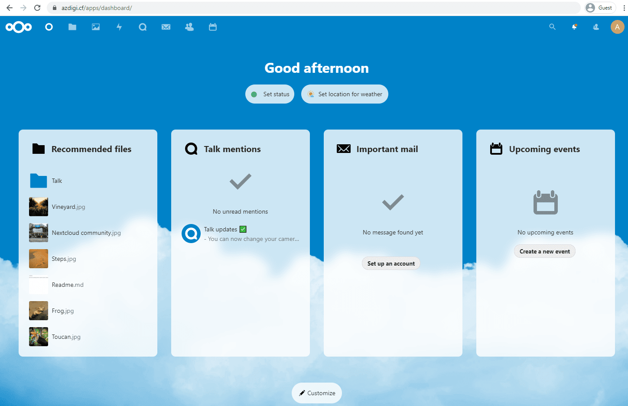Open the Talk app from the toolbar

pyautogui.click(x=143, y=27)
